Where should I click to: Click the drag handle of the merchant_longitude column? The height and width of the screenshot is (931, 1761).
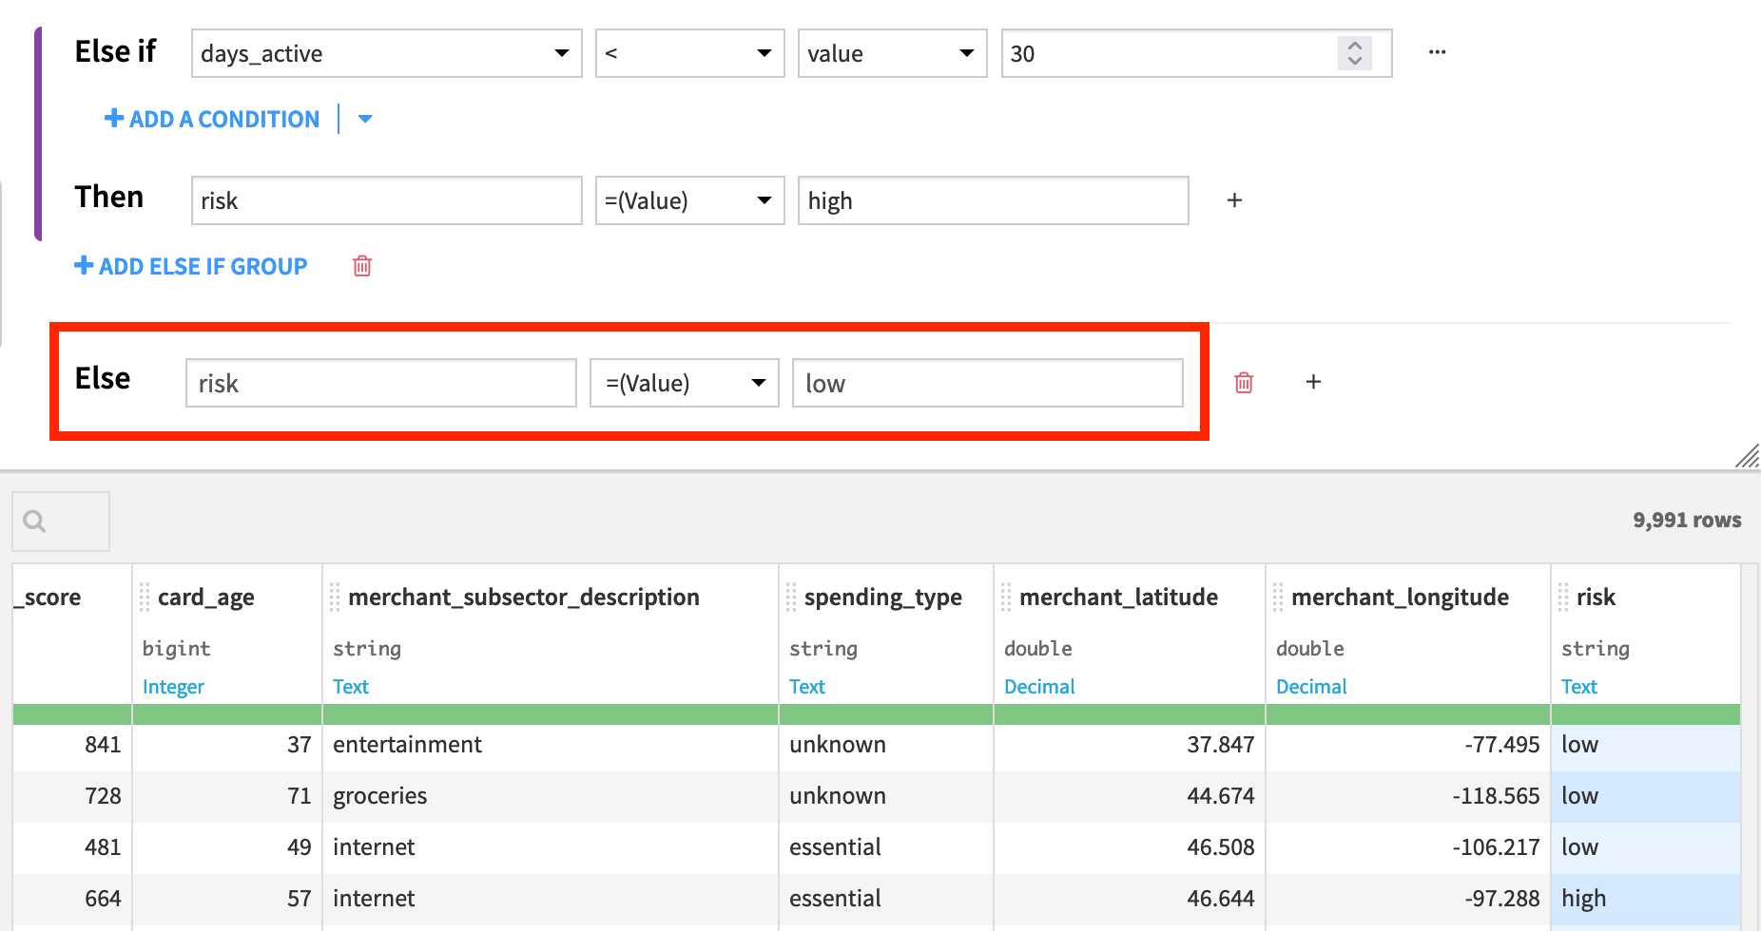[x=1278, y=598]
